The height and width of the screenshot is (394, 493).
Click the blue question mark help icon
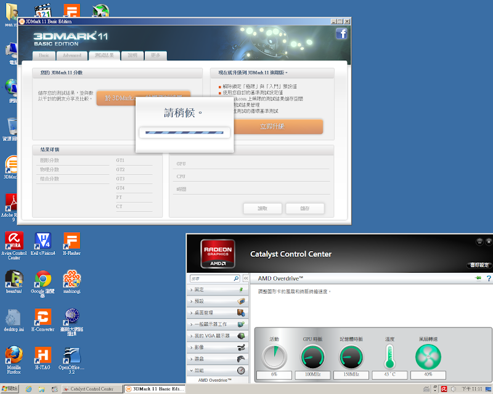tap(489, 278)
